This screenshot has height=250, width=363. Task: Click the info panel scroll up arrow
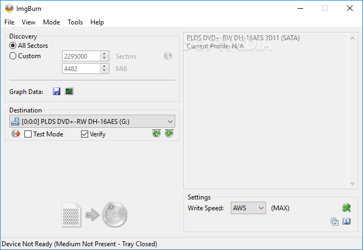coord(352,38)
